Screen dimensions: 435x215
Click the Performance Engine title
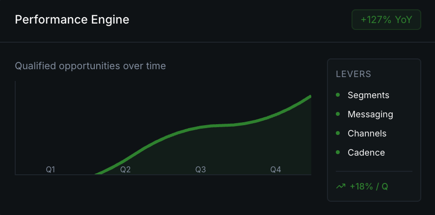pos(72,20)
